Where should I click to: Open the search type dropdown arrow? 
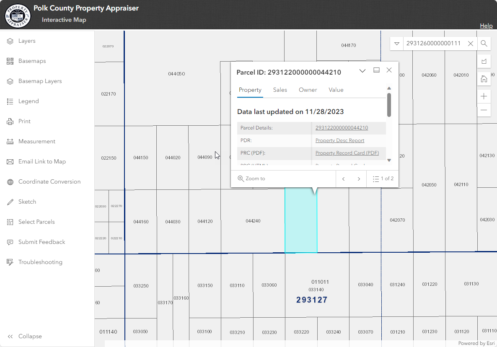coord(396,43)
